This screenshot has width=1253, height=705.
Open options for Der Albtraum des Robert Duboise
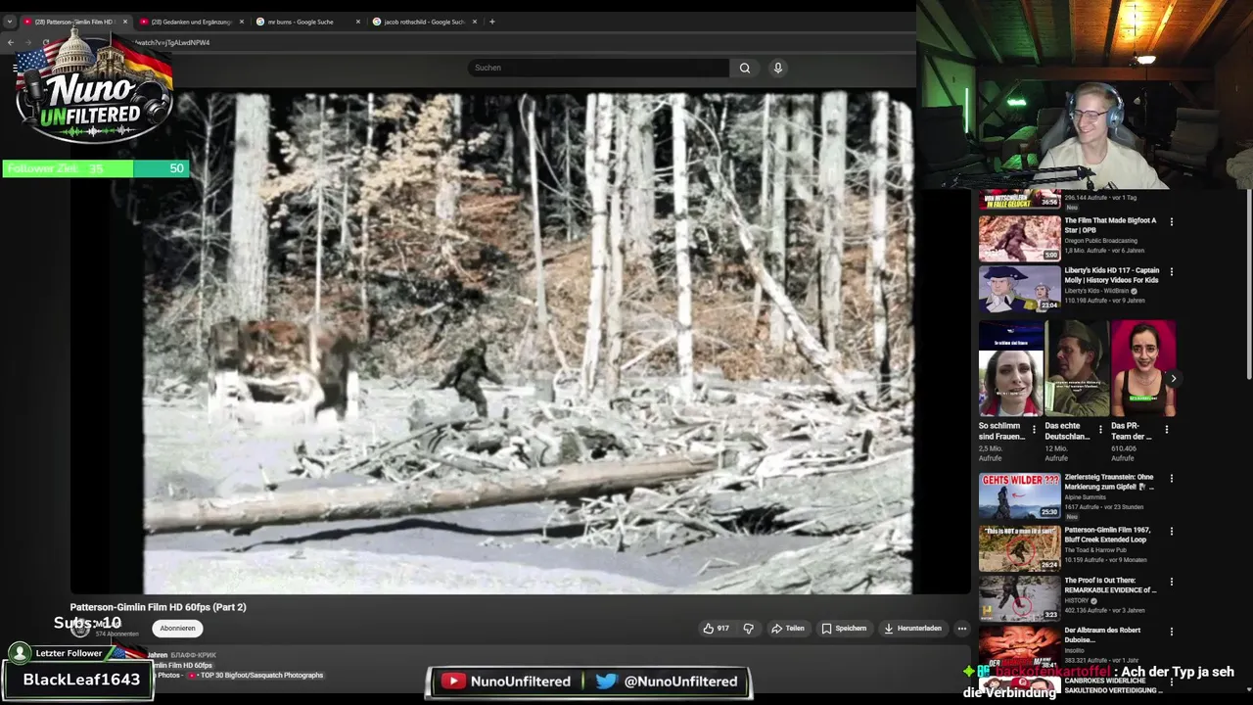1172,632
